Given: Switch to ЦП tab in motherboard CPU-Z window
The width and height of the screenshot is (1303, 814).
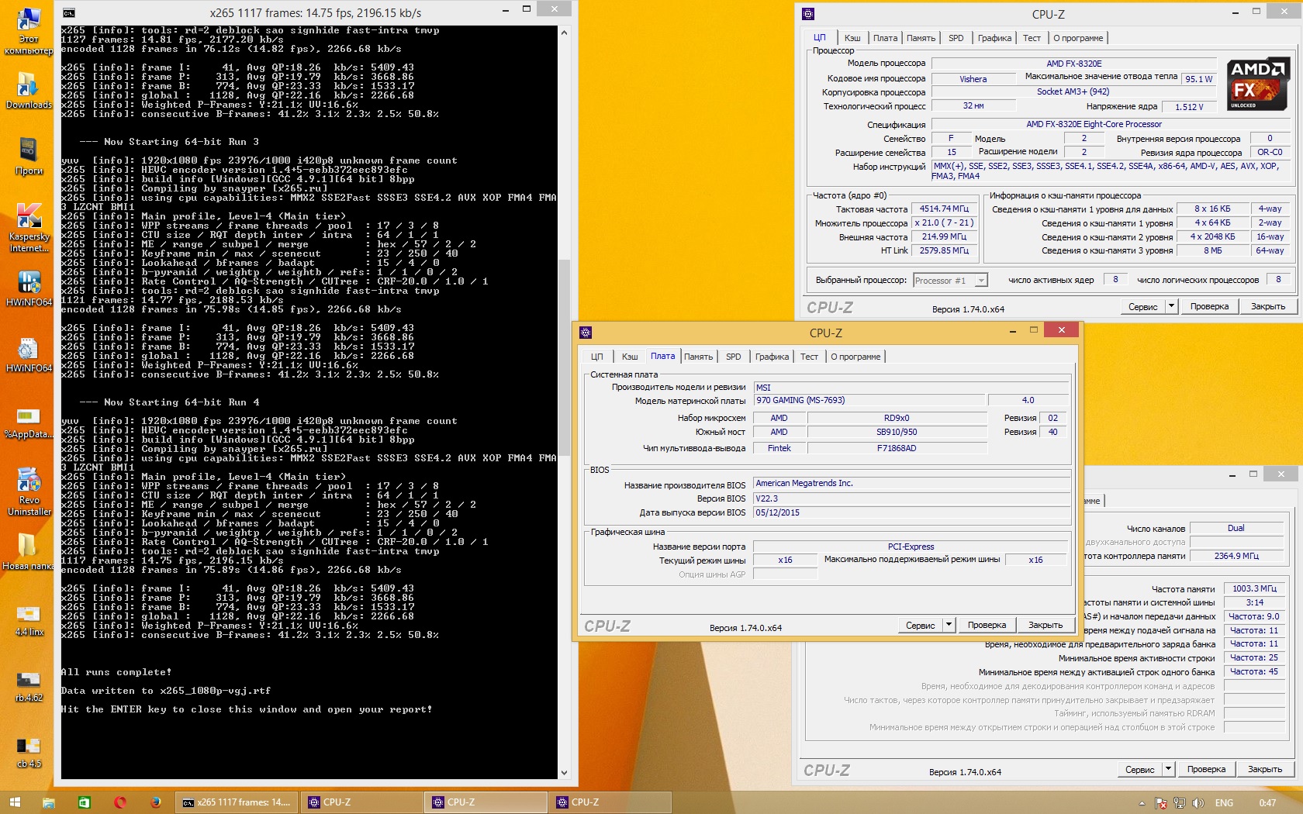Looking at the screenshot, I should click(x=596, y=357).
